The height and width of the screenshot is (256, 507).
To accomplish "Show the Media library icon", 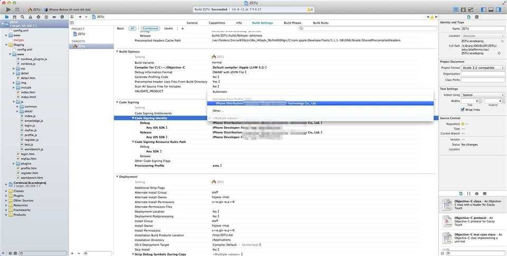I will (484, 193).
